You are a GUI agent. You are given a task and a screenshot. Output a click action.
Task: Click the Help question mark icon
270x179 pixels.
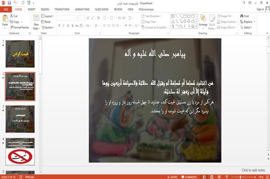[244, 3]
